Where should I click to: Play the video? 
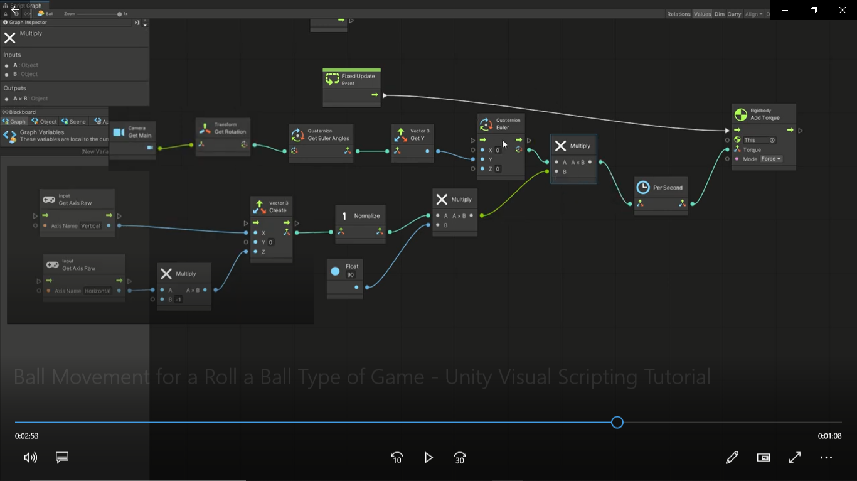click(428, 458)
